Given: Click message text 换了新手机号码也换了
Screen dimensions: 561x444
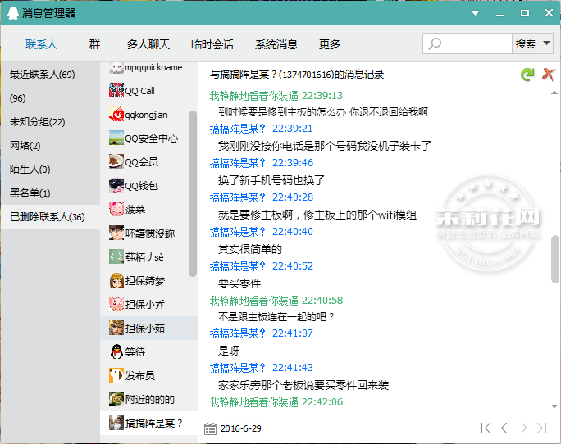Looking at the screenshot, I should [271, 180].
